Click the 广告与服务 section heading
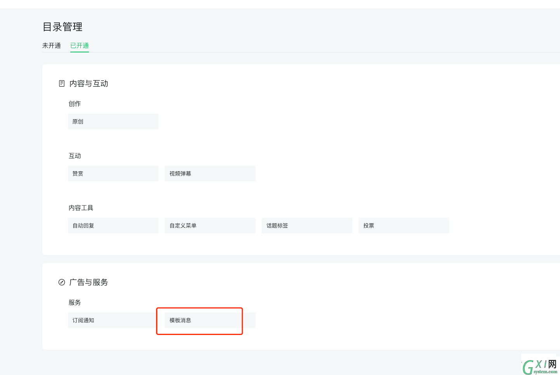 pos(89,282)
